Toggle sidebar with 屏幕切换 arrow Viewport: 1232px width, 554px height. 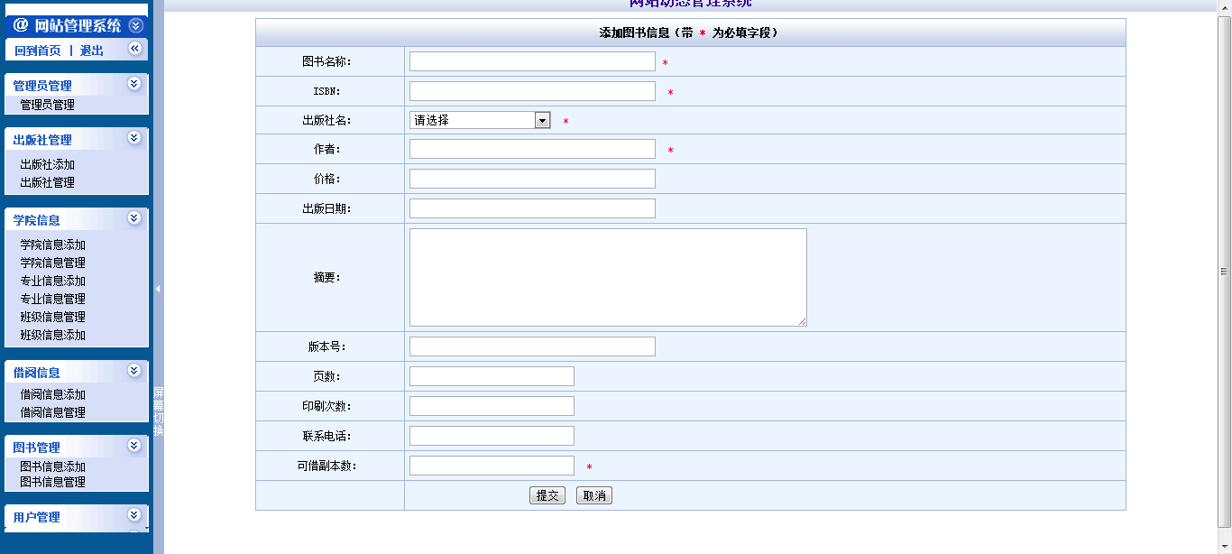[x=158, y=289]
